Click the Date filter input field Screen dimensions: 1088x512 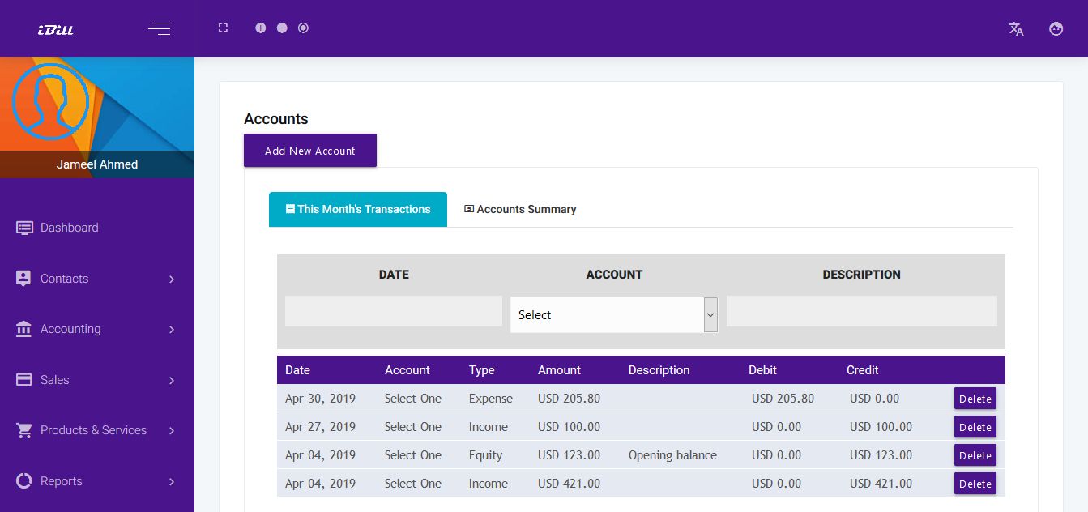click(x=393, y=311)
